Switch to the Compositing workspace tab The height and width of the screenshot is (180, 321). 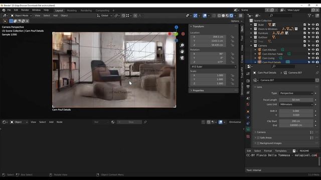click(x=102, y=10)
